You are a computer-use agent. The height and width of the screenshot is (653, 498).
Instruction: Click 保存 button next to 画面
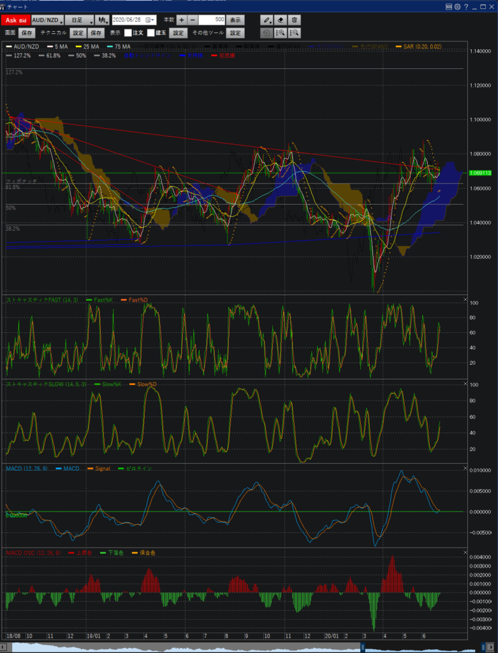[27, 33]
